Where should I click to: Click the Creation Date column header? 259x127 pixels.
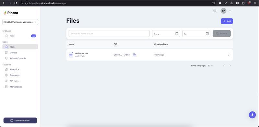[x=161, y=44]
